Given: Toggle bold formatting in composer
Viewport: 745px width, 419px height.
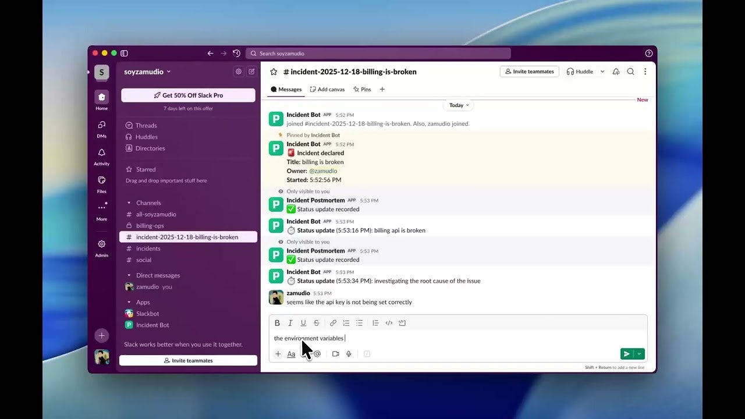Looking at the screenshot, I should (277, 323).
